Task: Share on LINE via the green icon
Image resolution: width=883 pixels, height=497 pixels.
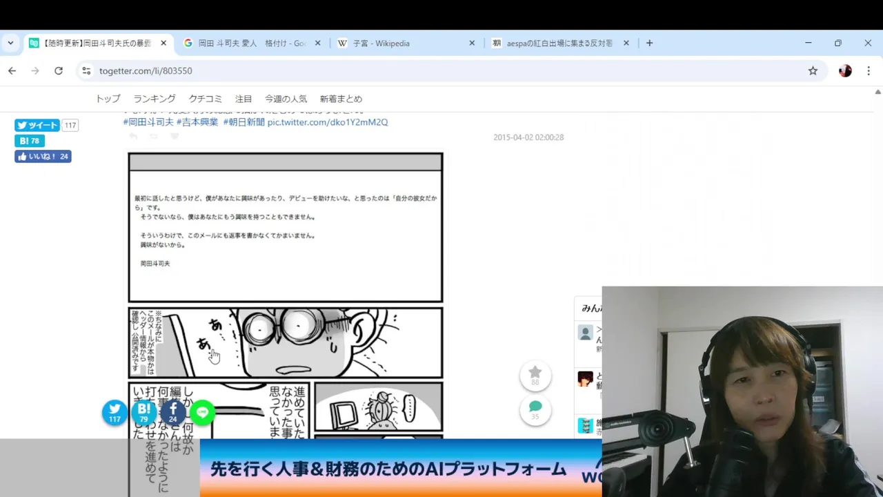Action: 202,412
